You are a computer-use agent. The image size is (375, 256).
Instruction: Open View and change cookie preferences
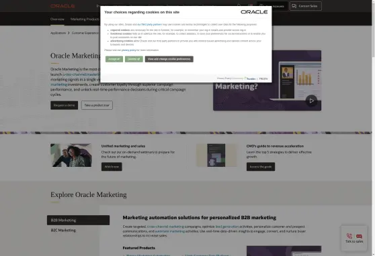point(169,59)
